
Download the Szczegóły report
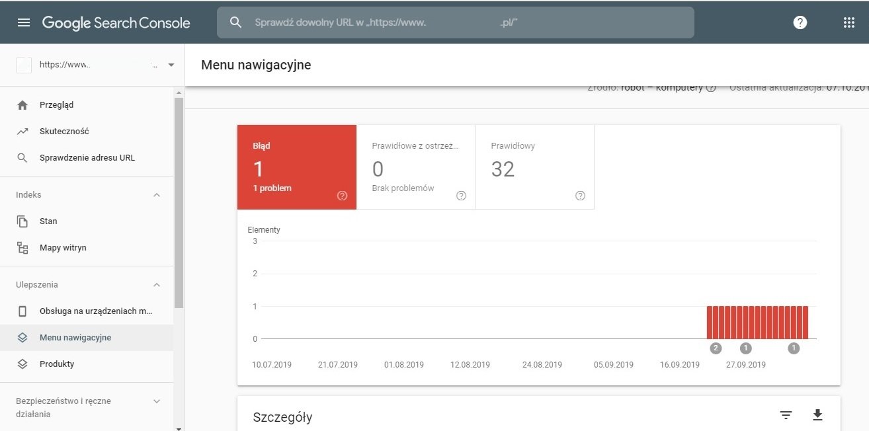pyautogui.click(x=817, y=415)
